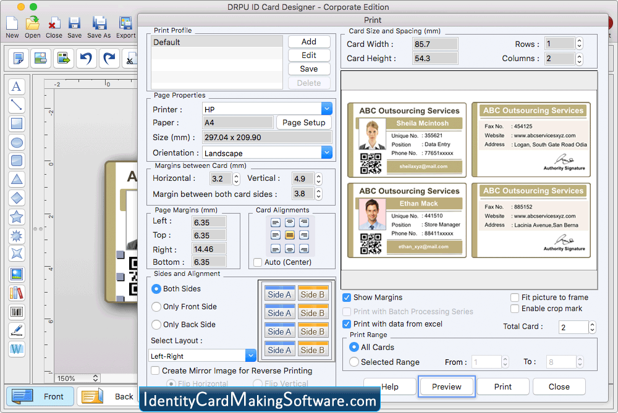The height and width of the screenshot is (413, 618).
Task: Open the Select Layout dropdown
Action: 251,356
